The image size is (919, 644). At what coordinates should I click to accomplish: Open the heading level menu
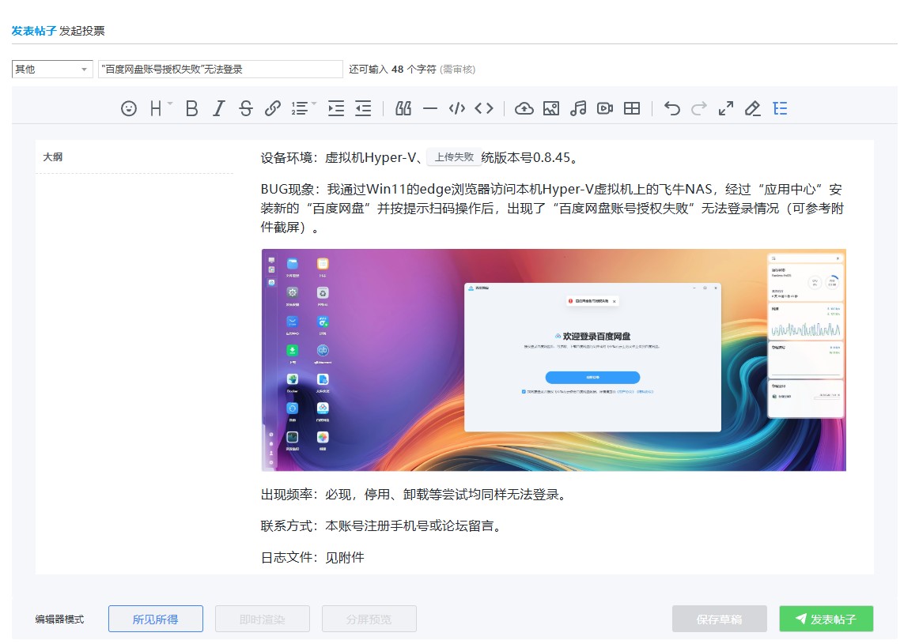point(160,108)
